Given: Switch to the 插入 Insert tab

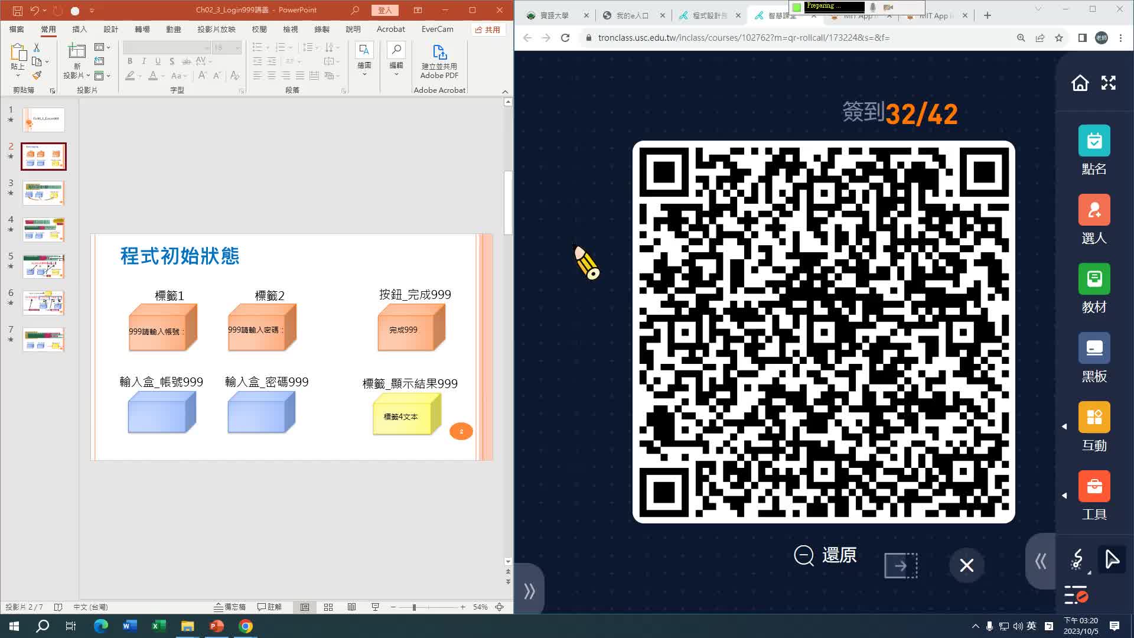Looking at the screenshot, I should 79,29.
